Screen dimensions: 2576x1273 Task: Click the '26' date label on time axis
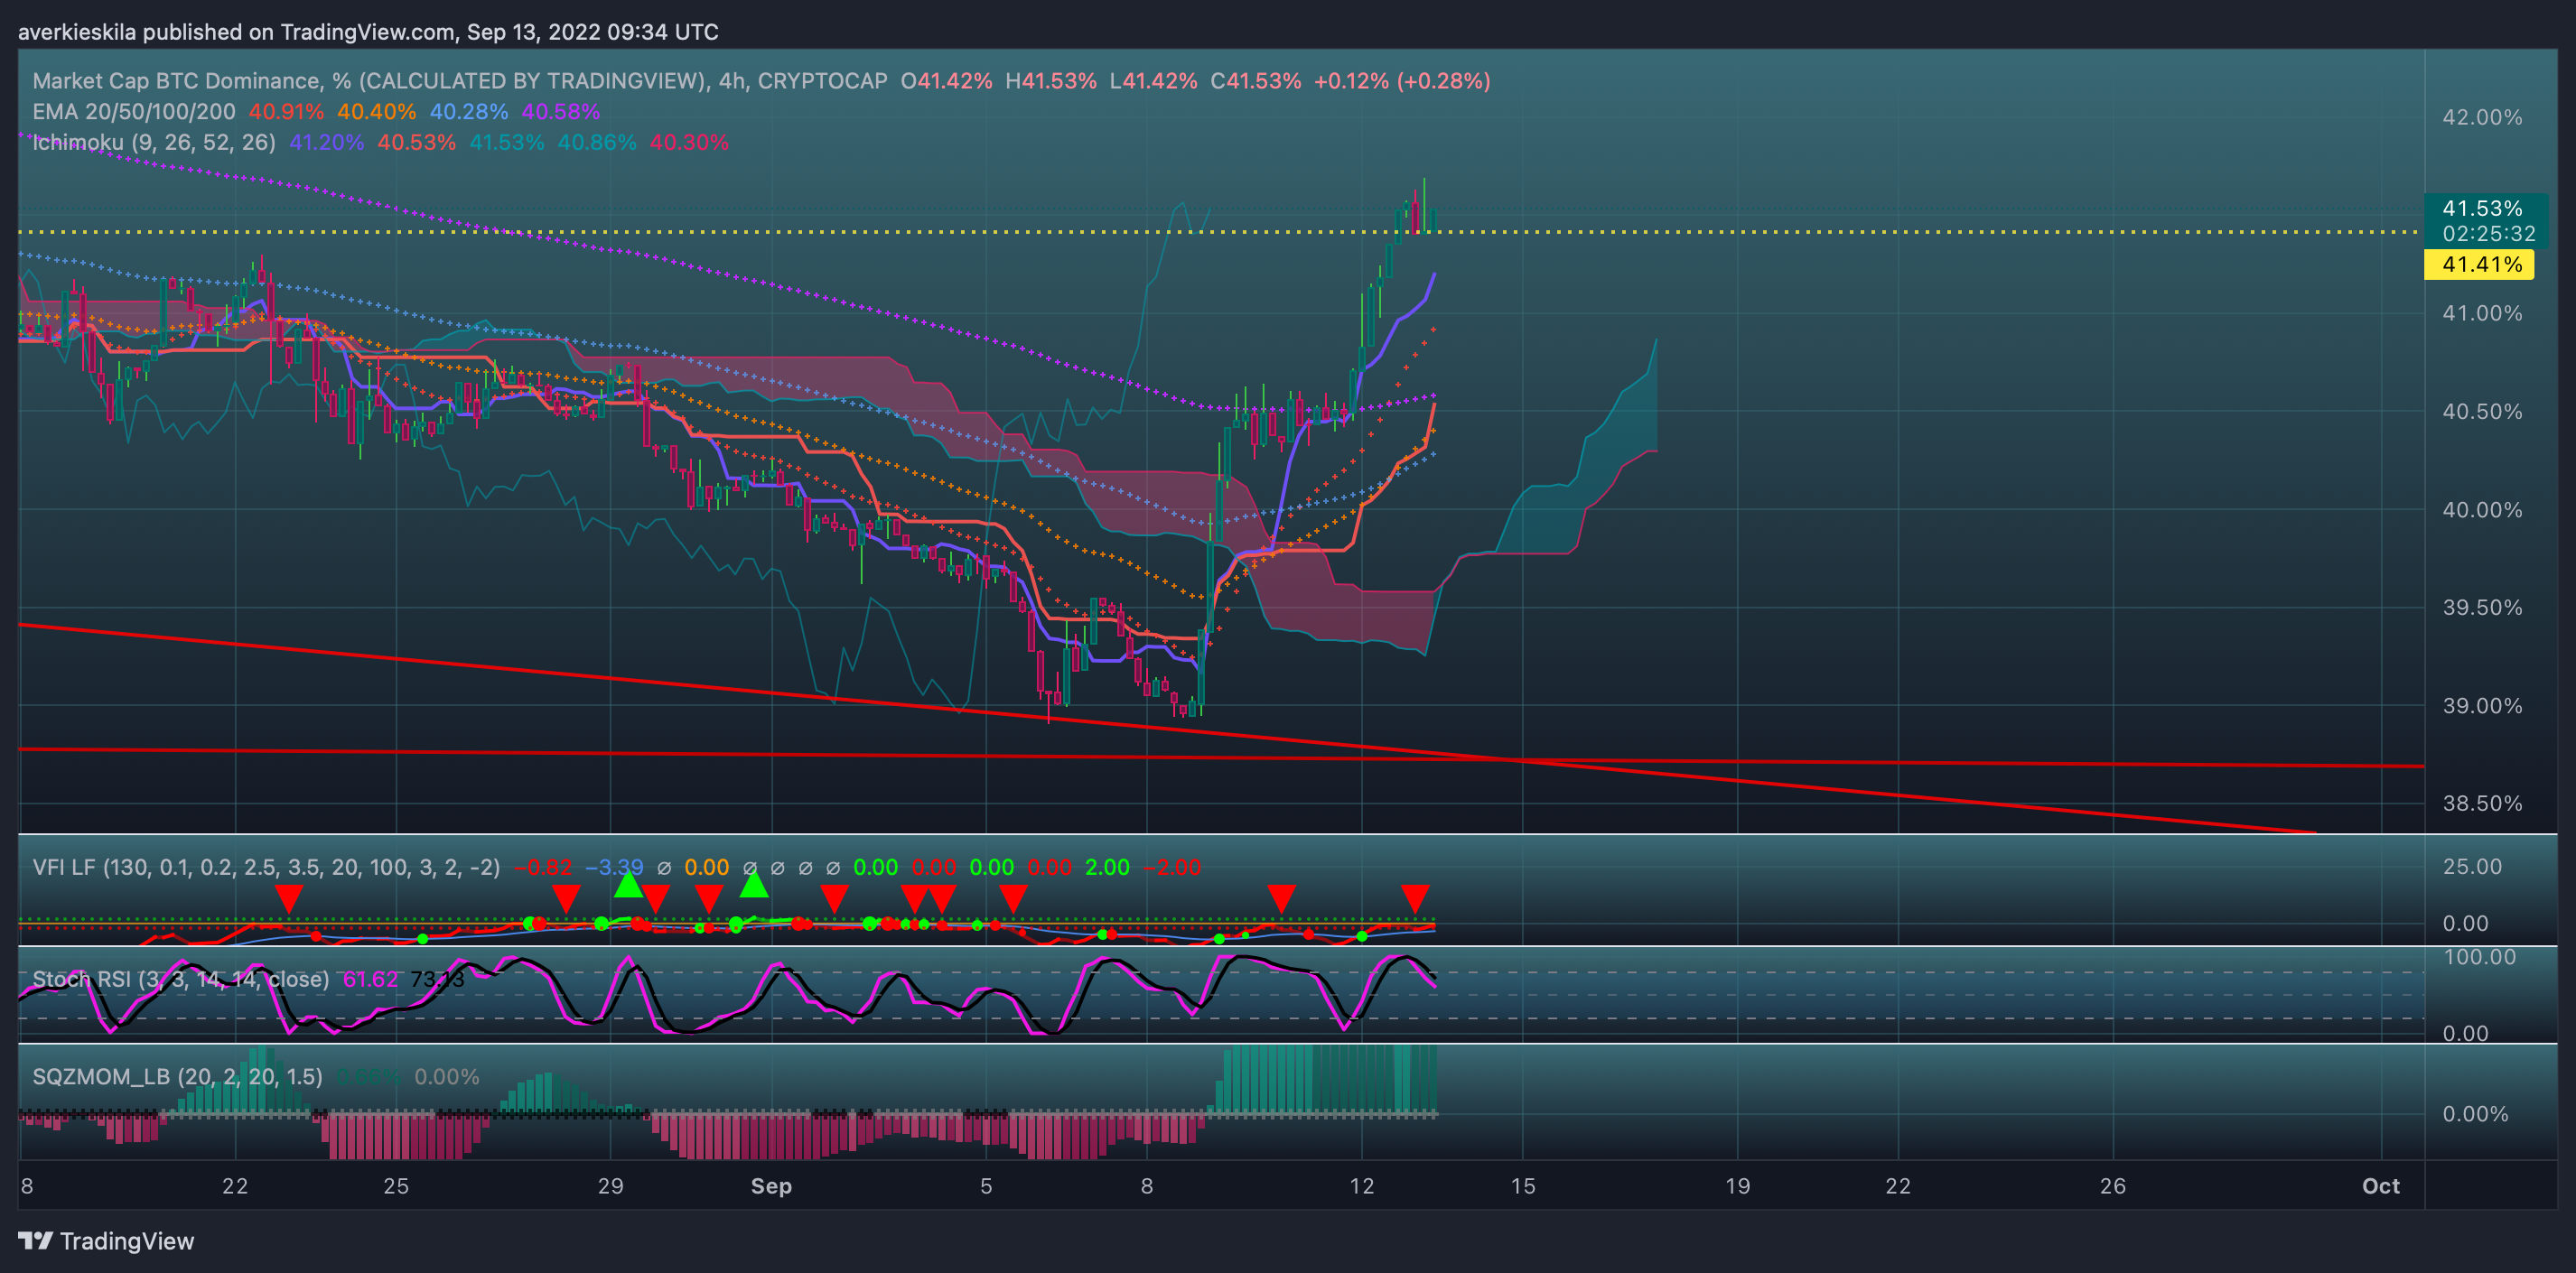(x=2112, y=1186)
